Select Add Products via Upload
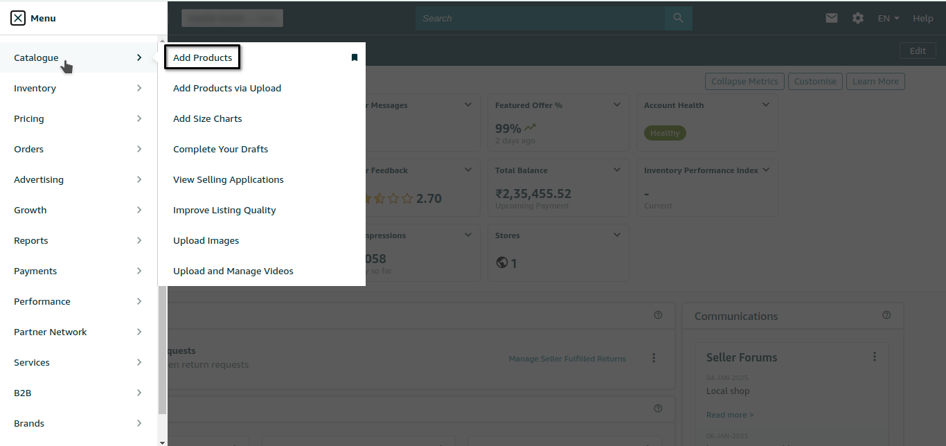The image size is (946, 446). (227, 88)
